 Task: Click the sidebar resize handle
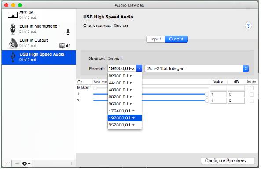(73, 164)
